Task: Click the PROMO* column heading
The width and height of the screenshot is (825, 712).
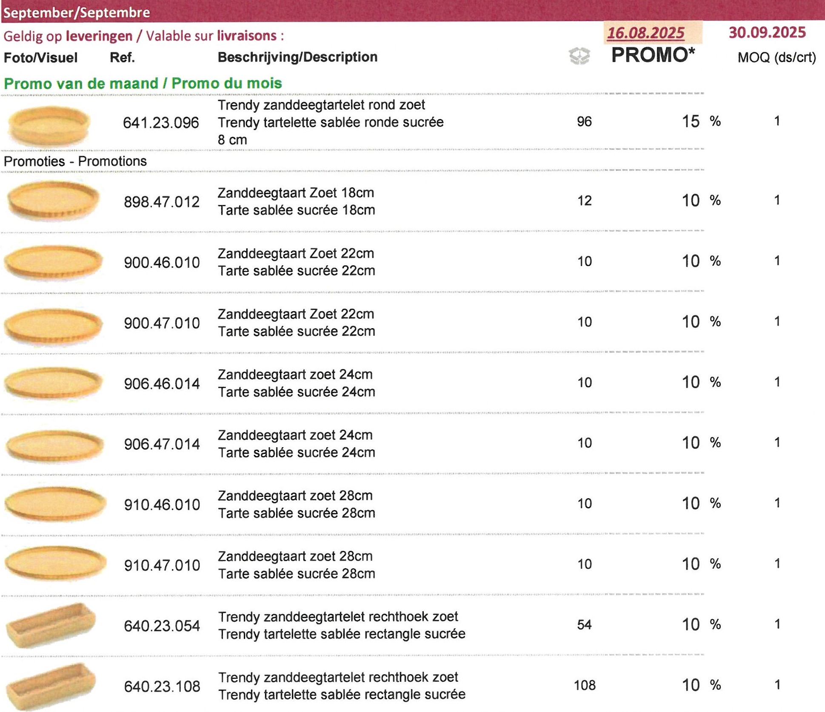Action: point(653,55)
